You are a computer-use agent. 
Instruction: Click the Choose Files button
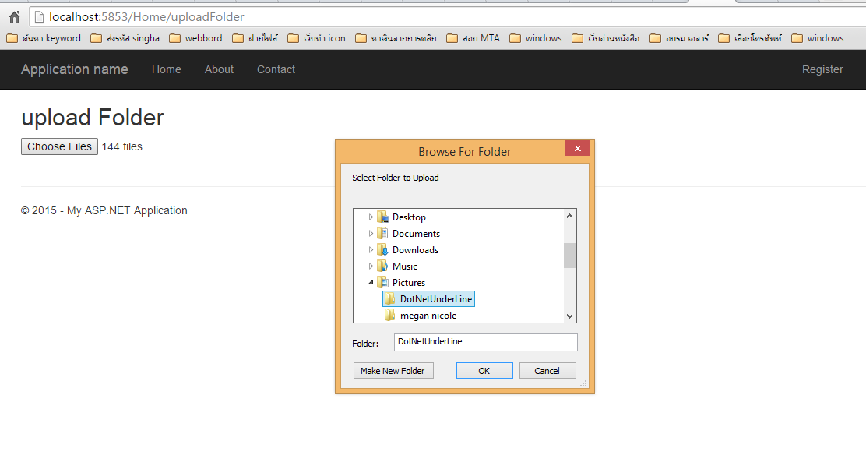click(59, 146)
